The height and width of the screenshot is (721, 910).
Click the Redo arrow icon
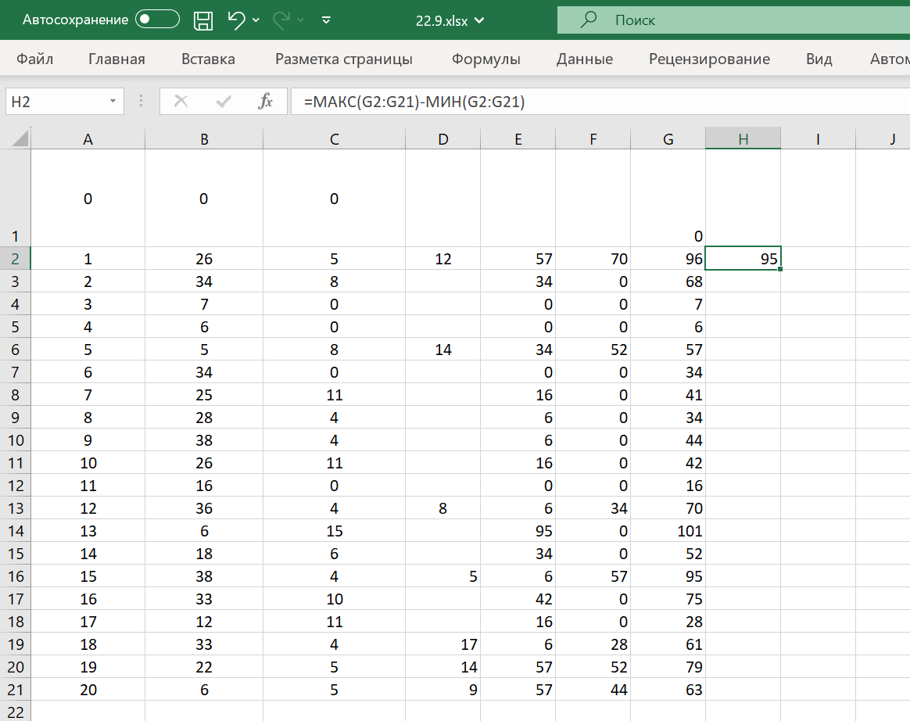tap(281, 20)
